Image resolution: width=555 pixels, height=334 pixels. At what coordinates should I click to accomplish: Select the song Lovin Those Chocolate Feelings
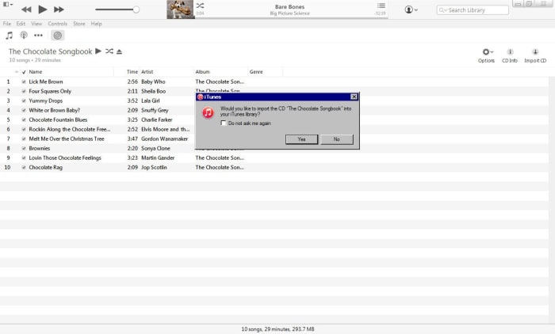tap(65, 158)
